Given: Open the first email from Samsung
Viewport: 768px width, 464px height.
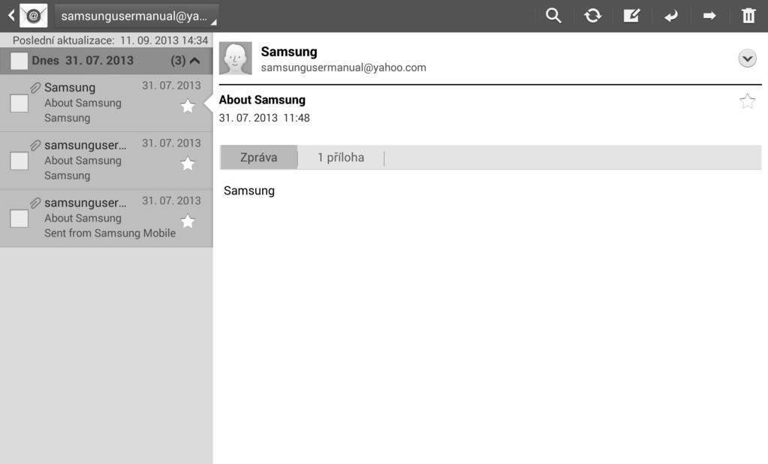Looking at the screenshot, I should [107, 103].
